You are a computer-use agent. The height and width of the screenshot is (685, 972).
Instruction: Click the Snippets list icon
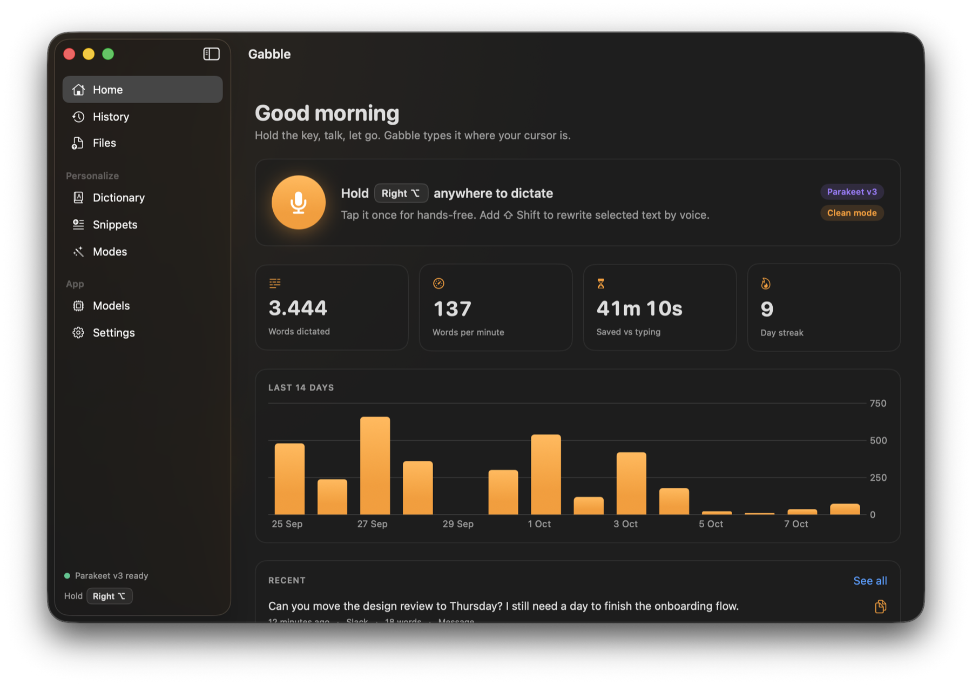click(79, 225)
